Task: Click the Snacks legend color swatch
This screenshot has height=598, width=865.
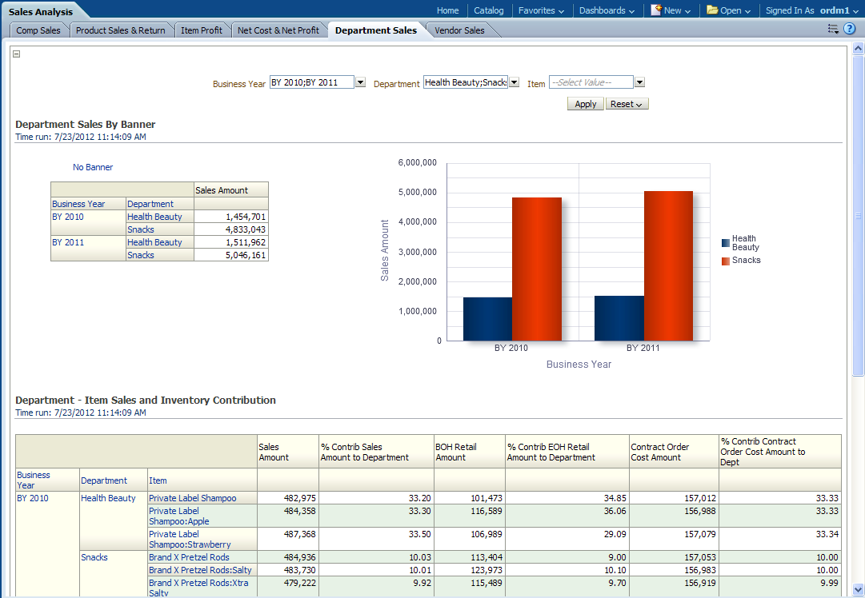Action: point(726,261)
